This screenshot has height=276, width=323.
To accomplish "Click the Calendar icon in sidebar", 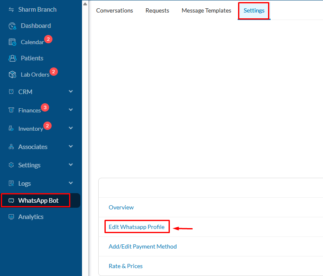I will click(12, 42).
